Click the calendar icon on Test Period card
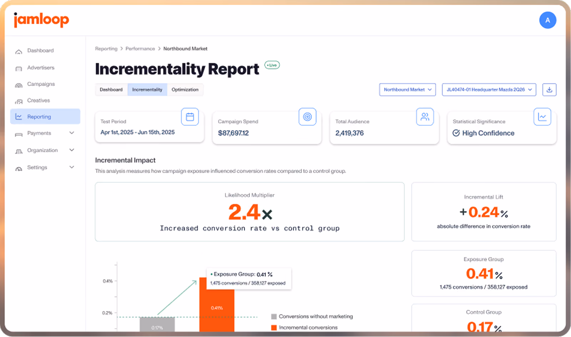Viewport: 571px width, 337px height. (x=190, y=117)
